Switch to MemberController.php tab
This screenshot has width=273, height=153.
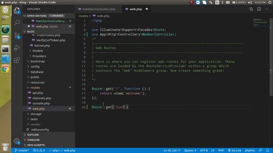click(x=99, y=9)
